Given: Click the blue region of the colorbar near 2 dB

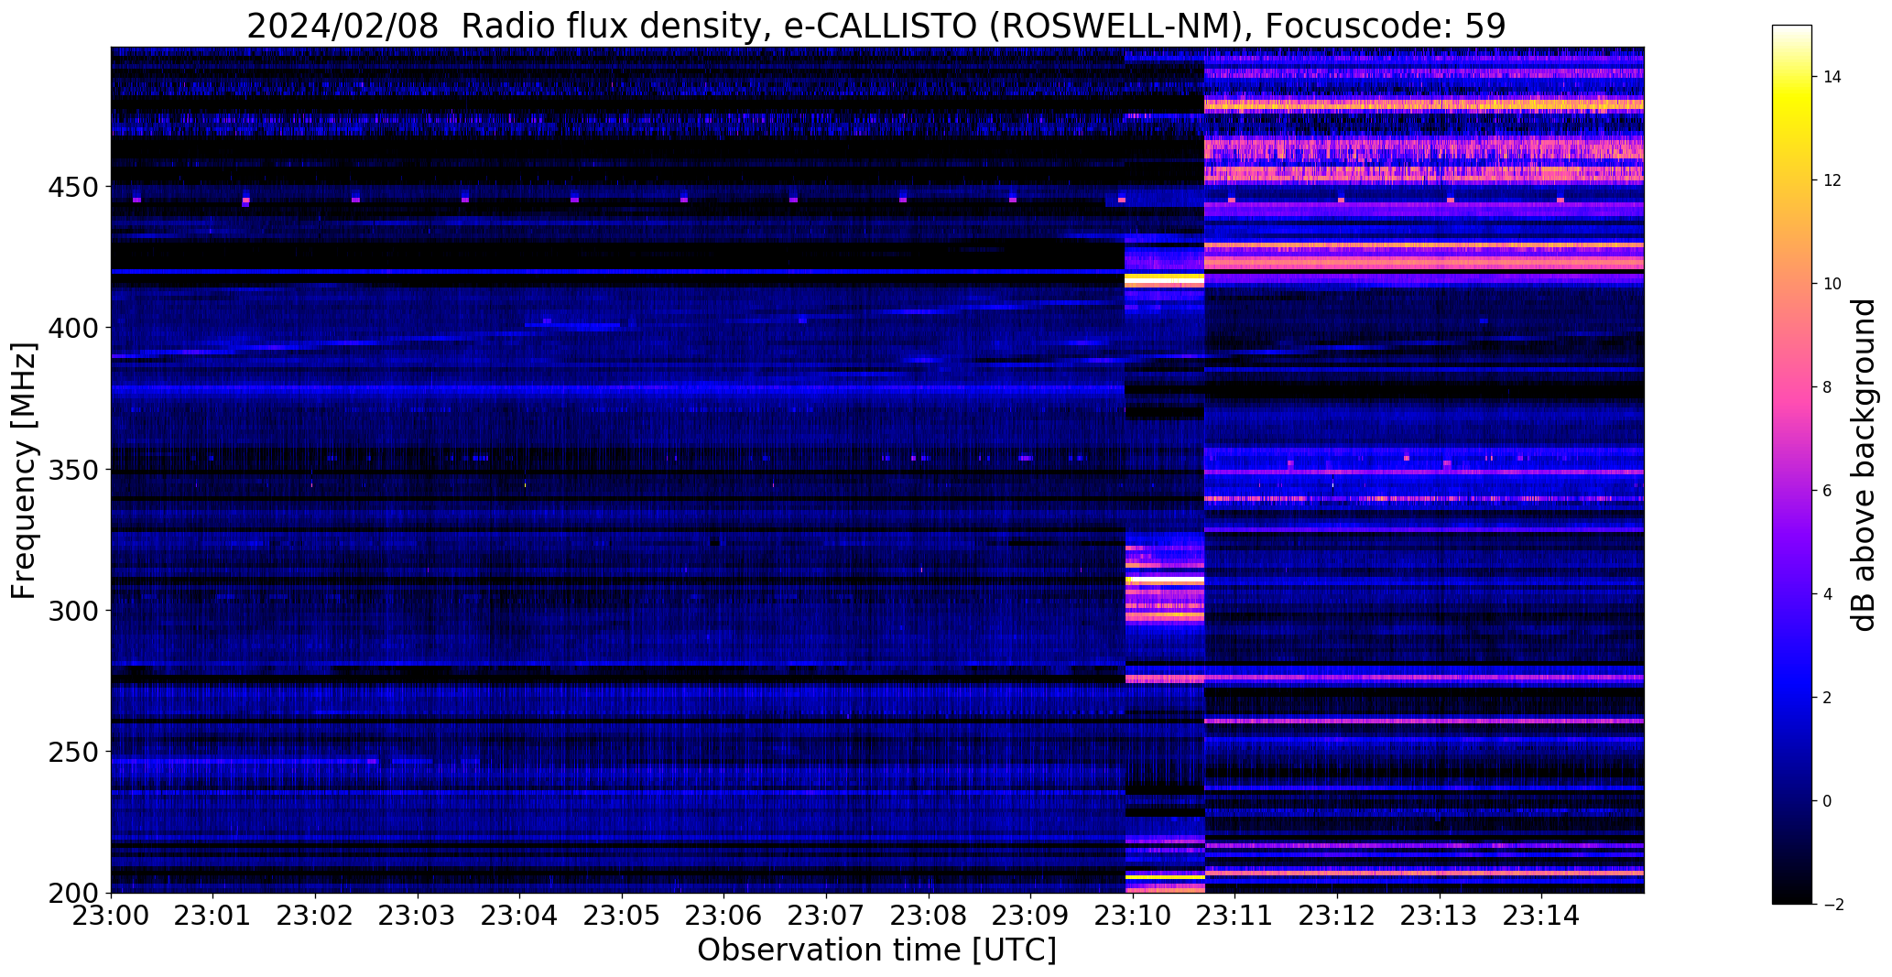Looking at the screenshot, I should point(1792,698).
